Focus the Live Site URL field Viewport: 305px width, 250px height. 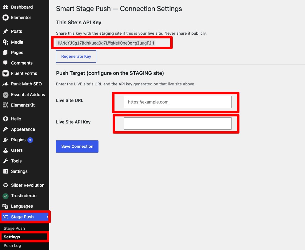[x=178, y=102]
